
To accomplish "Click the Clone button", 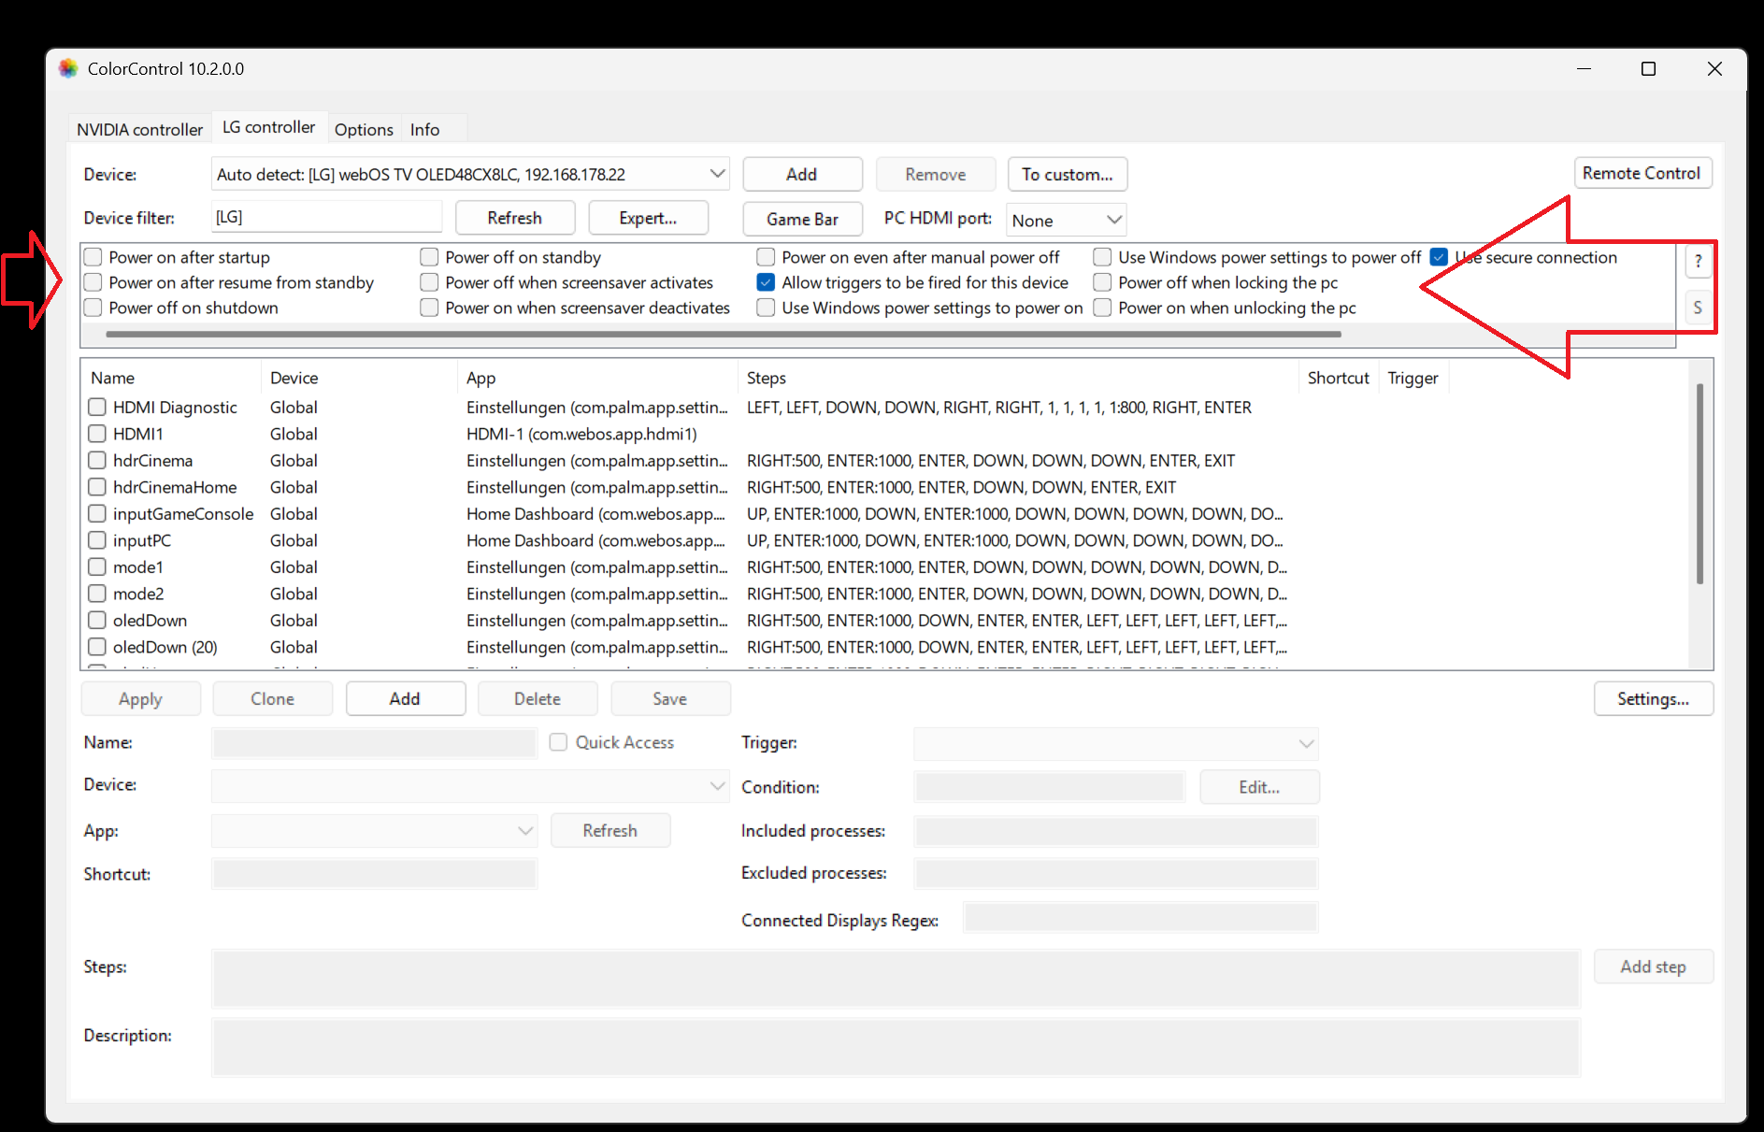I will tap(273, 699).
